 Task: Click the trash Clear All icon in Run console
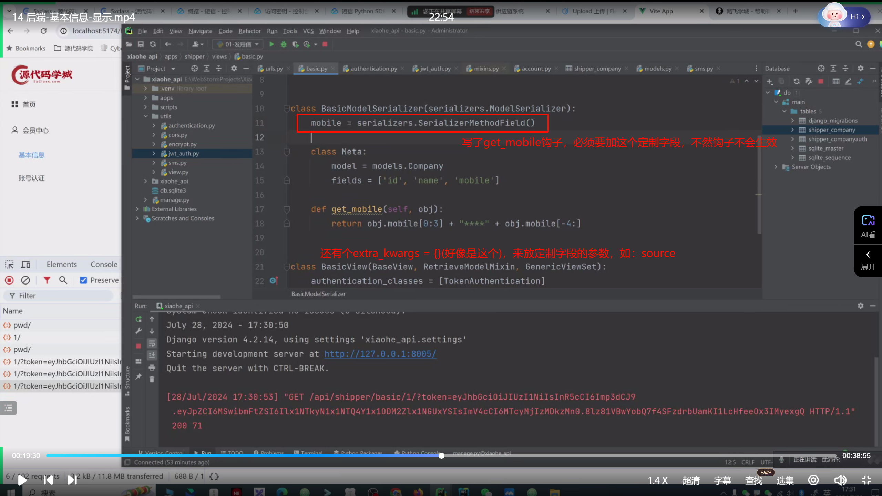click(x=152, y=379)
